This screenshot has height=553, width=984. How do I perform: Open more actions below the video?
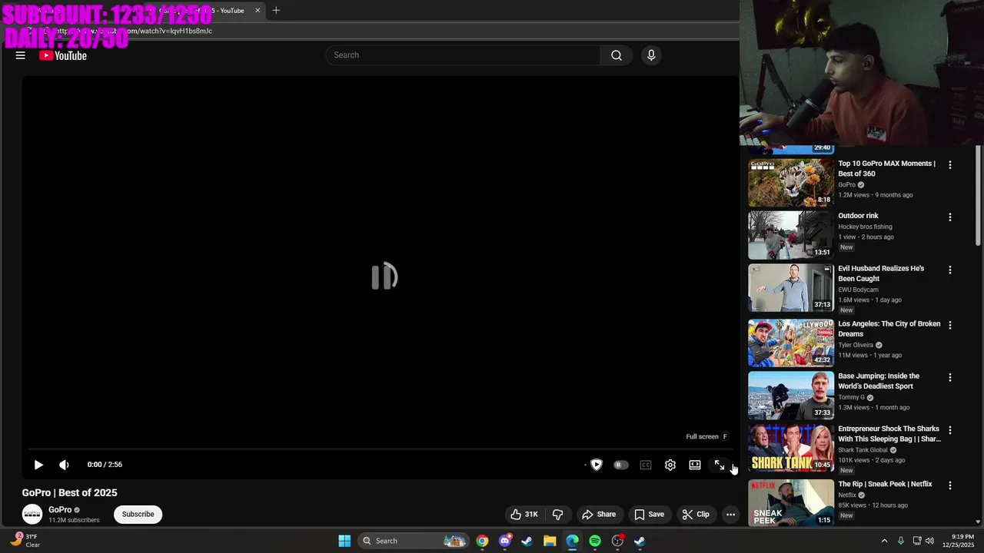tap(731, 515)
